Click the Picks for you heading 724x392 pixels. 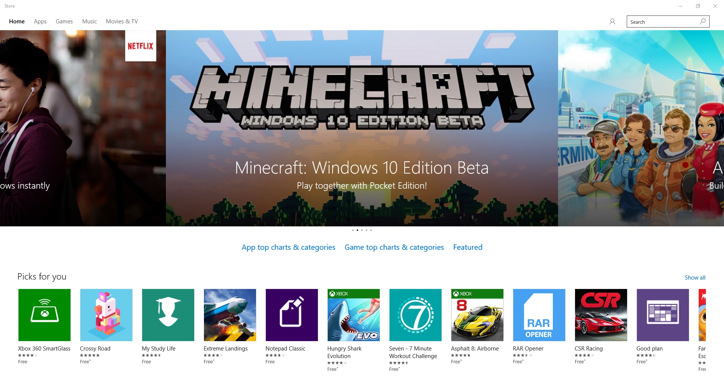42,277
